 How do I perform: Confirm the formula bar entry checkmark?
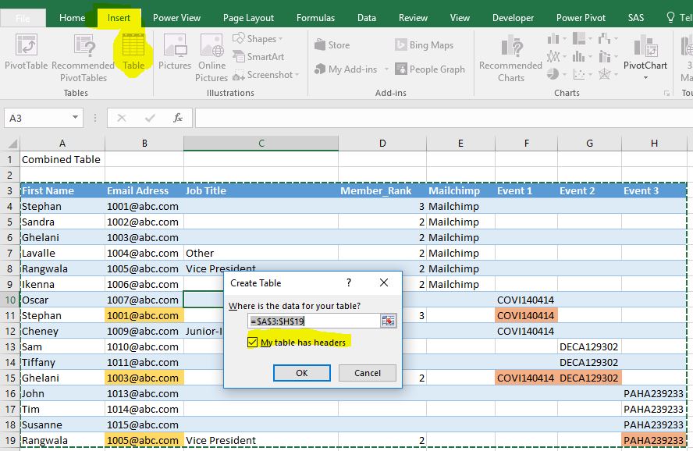[150, 118]
